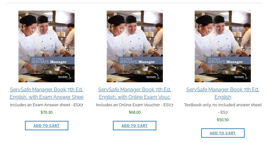Add the $70.30 book to cart
This screenshot has height=143, width=268.
(x=46, y=126)
